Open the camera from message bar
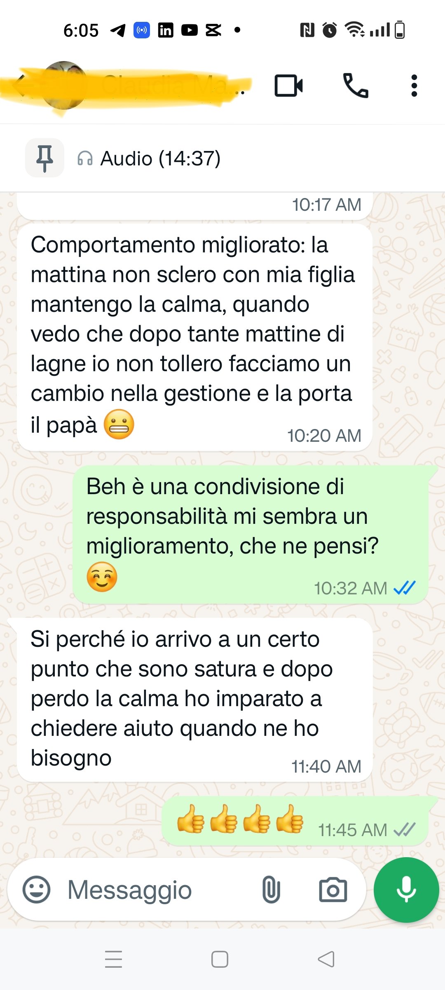This screenshot has width=445, height=990. 333,890
